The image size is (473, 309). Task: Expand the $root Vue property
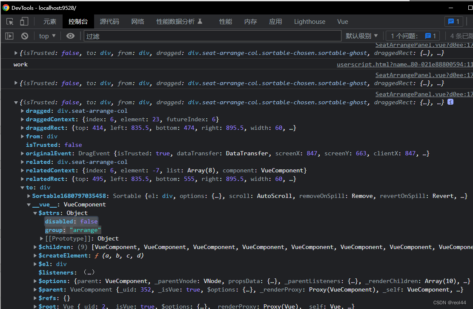pos(34,306)
